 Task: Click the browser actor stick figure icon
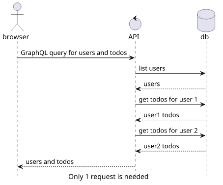pyautogui.click(x=17, y=17)
